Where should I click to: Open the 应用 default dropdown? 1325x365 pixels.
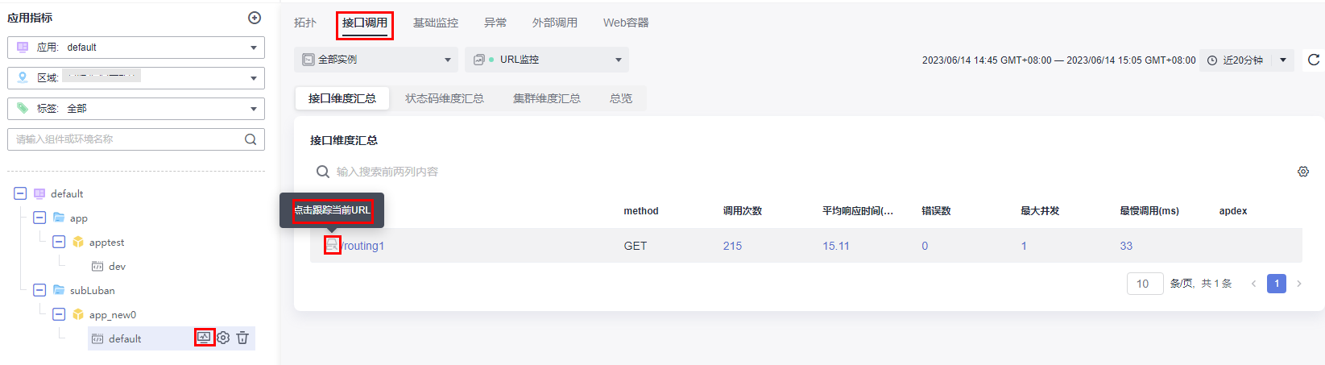(x=136, y=48)
